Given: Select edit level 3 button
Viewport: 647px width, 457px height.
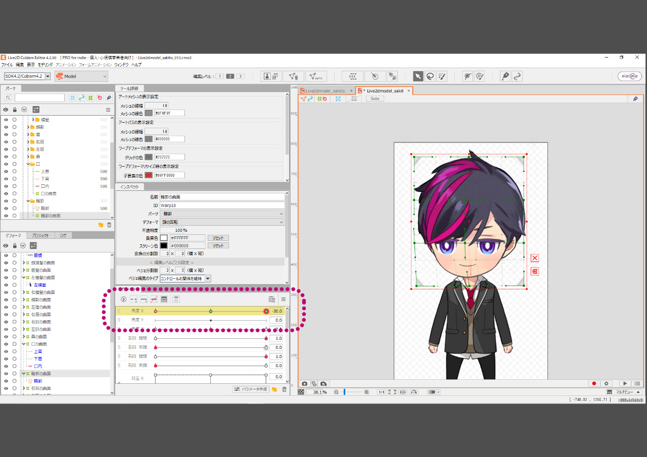Looking at the screenshot, I should point(240,76).
